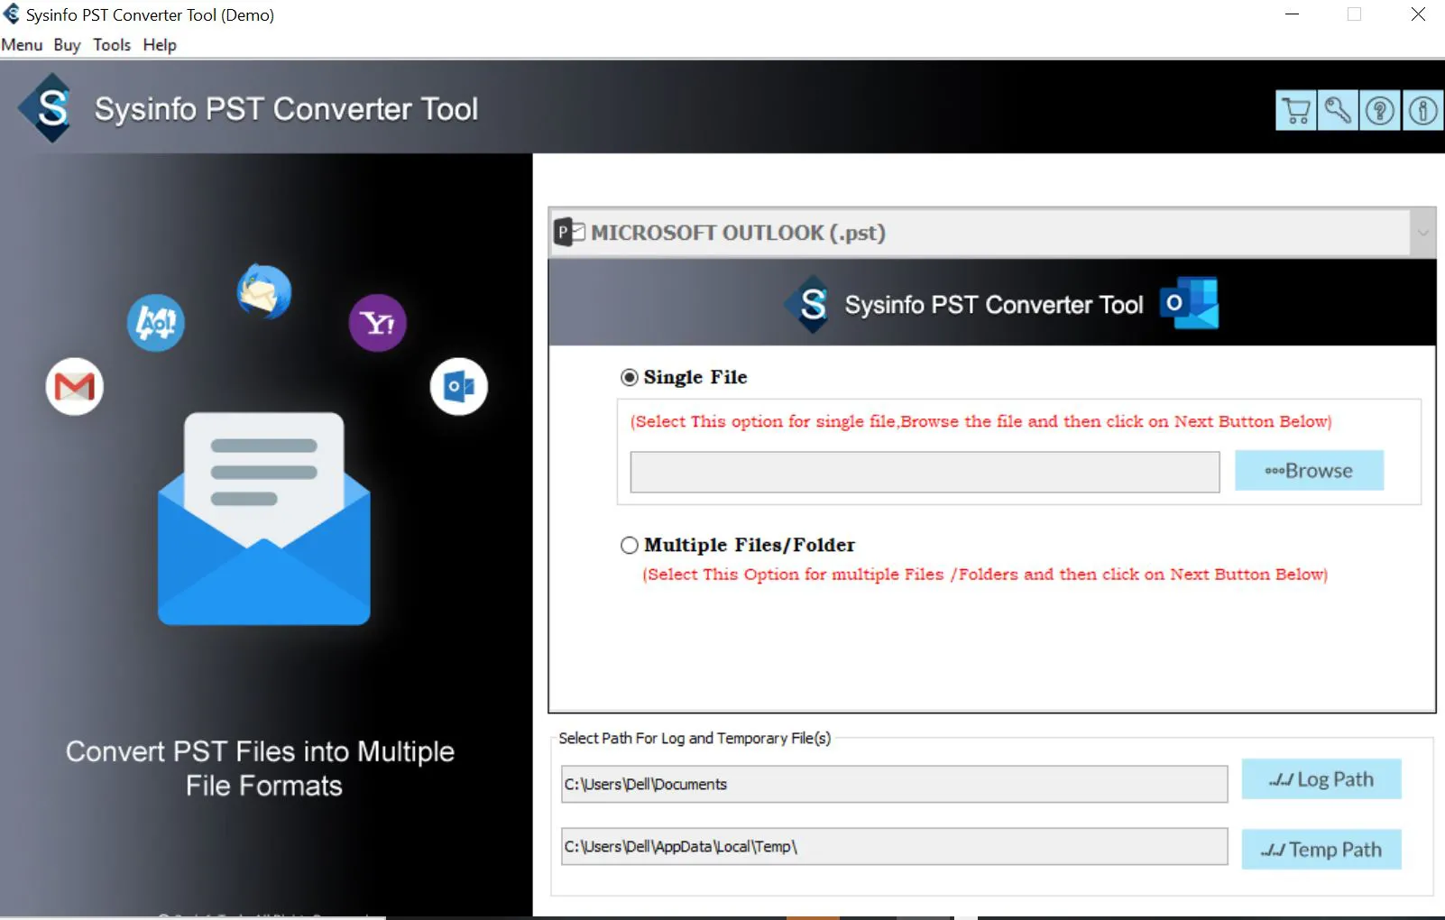Click the Thunderbird icon
The width and height of the screenshot is (1445, 920).
point(264,291)
